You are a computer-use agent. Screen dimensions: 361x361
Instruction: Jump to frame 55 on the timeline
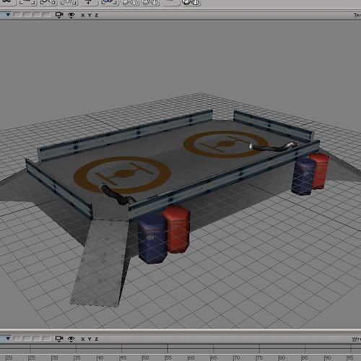point(168,357)
